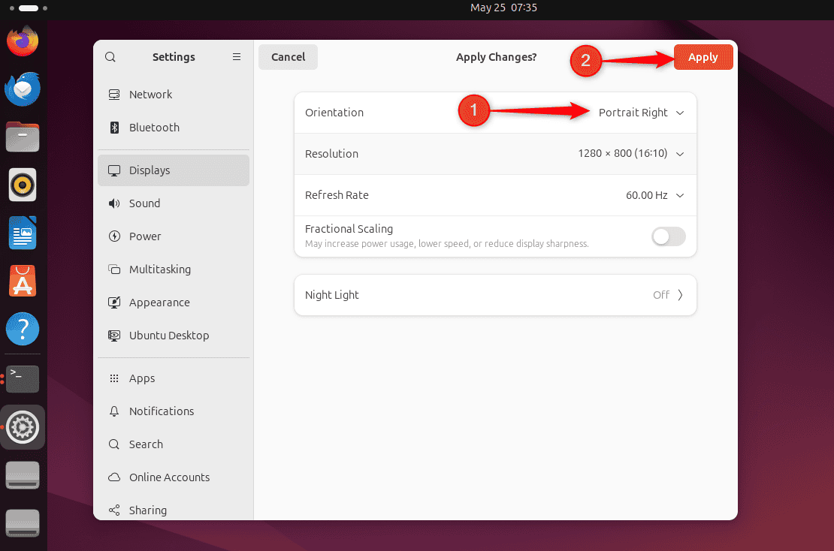Open the clock menu in the top bar
Image resolution: width=834 pixels, height=551 pixels.
pos(503,8)
